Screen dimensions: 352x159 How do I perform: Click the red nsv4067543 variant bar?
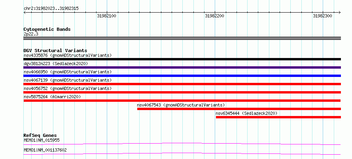[239, 109]
